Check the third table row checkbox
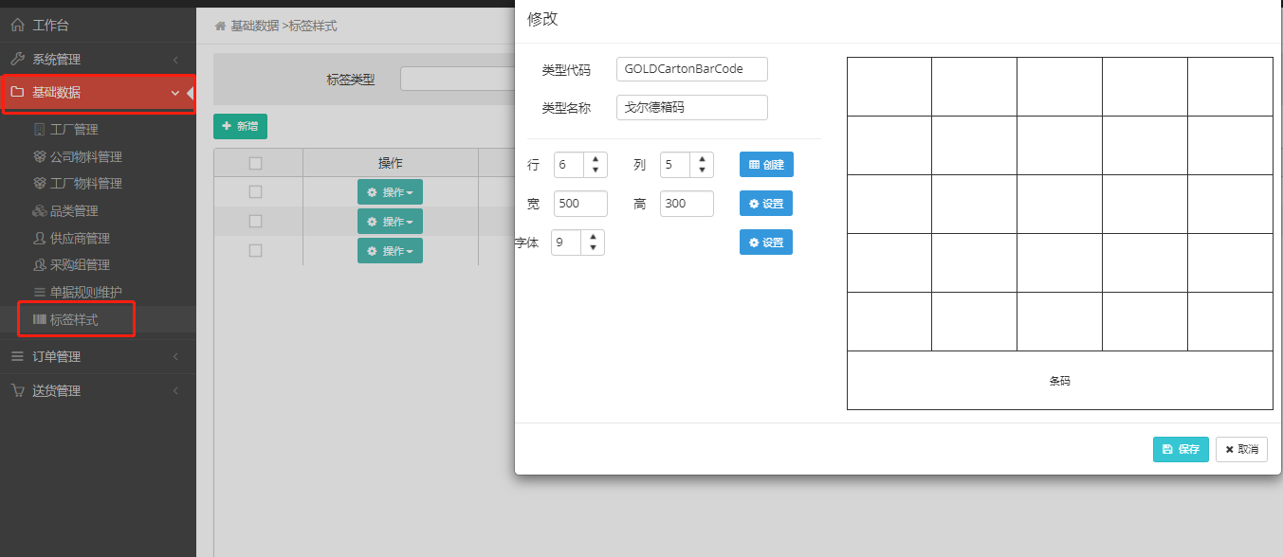Viewport: 1283px width, 557px height. point(255,250)
